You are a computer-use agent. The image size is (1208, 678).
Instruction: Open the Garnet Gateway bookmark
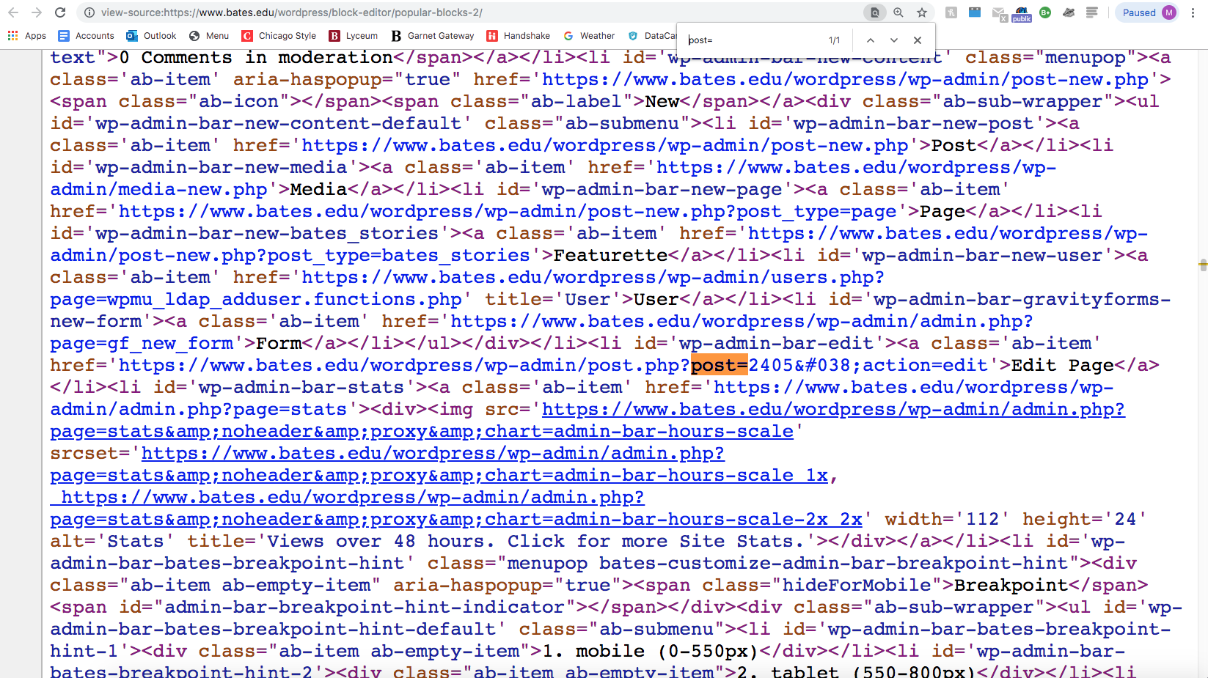(x=433, y=36)
